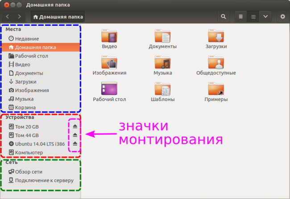Screen dimensions: 290x199
Task: Open Корзина in the sidebar
Action: pos(41,107)
